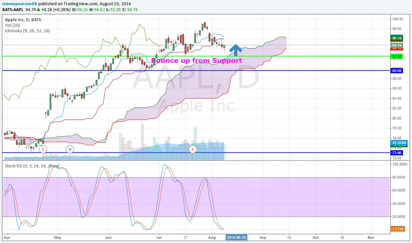
Task: Click the green 92.52 support price label
Action: [397, 57]
